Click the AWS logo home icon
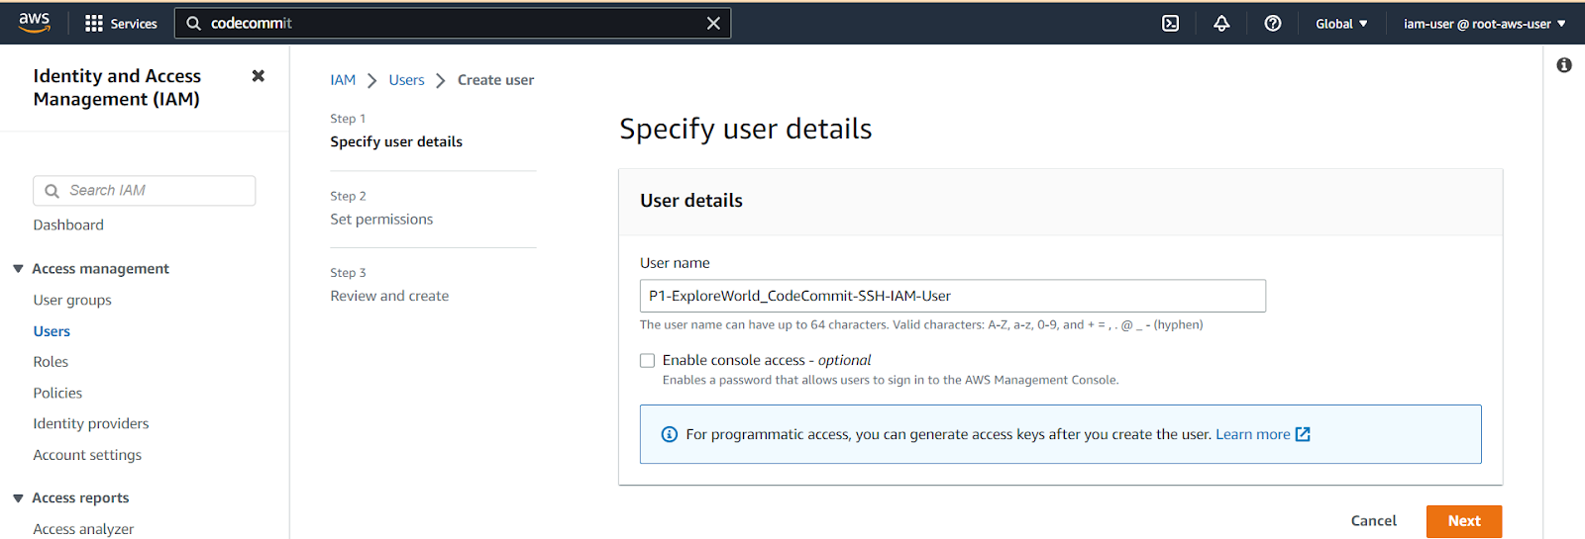 tap(34, 23)
